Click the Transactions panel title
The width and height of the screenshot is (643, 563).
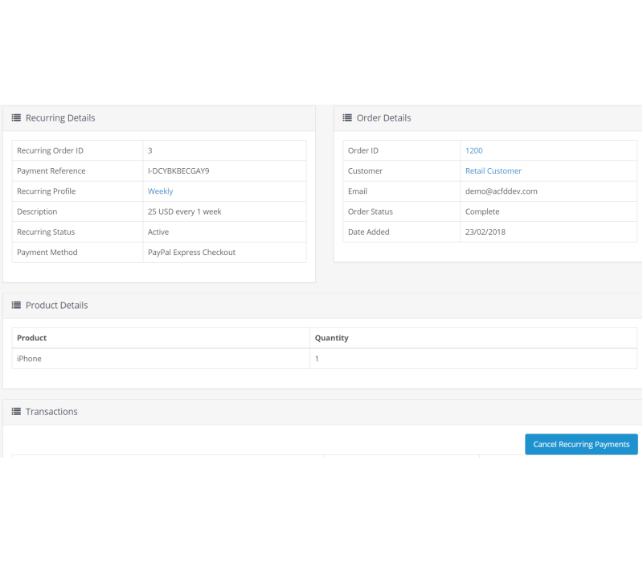(51, 412)
